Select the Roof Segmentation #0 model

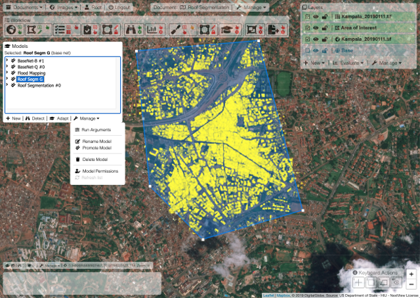click(39, 85)
